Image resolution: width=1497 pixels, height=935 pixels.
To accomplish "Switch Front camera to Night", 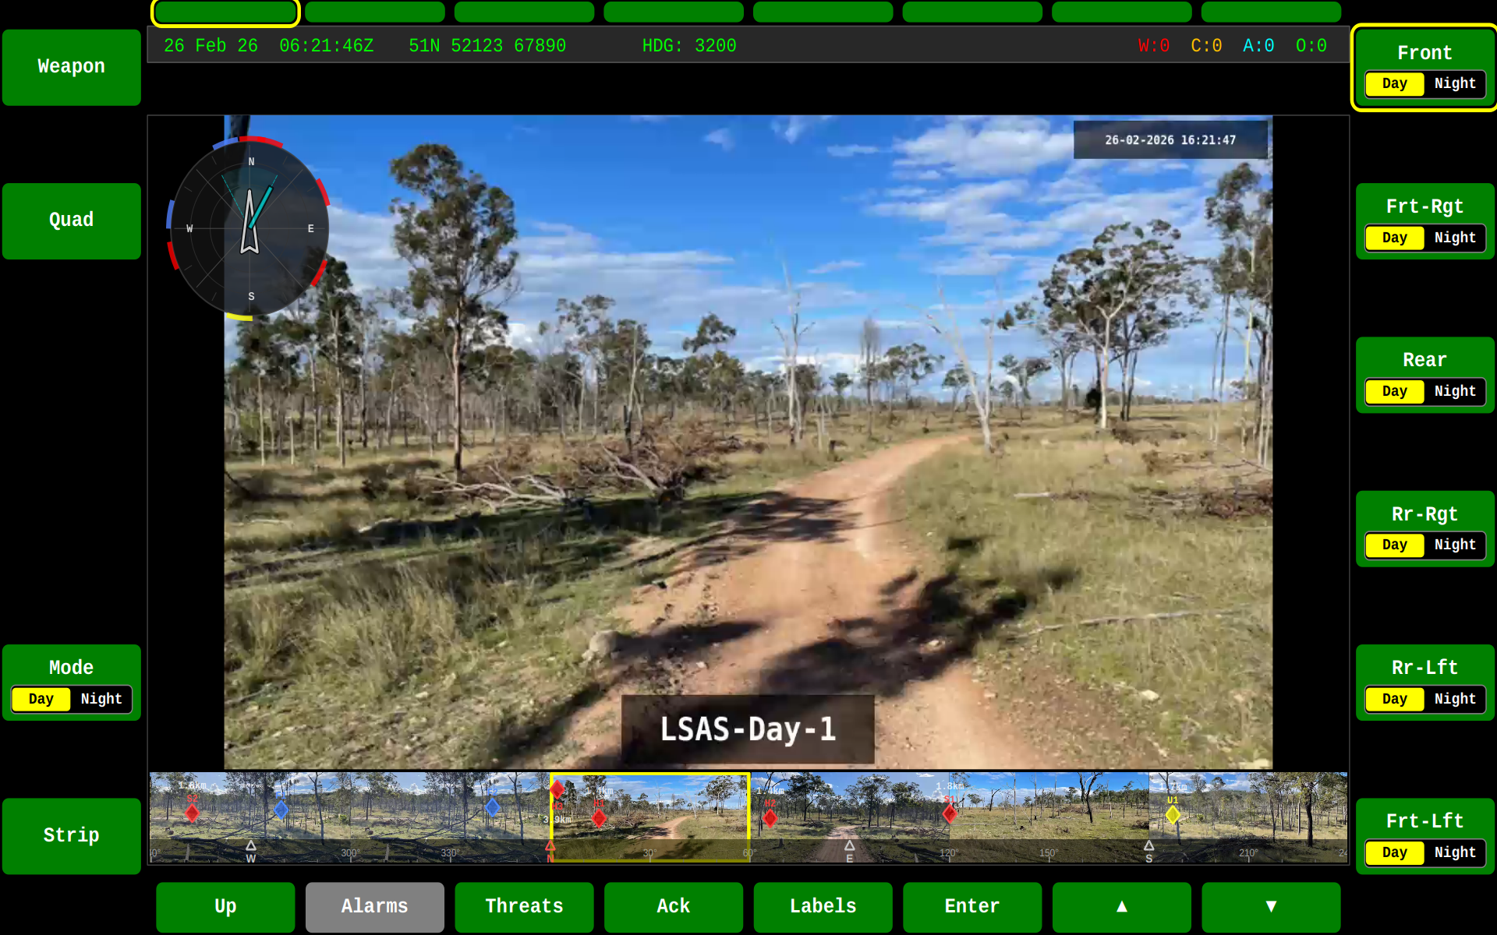I will pos(1454,83).
